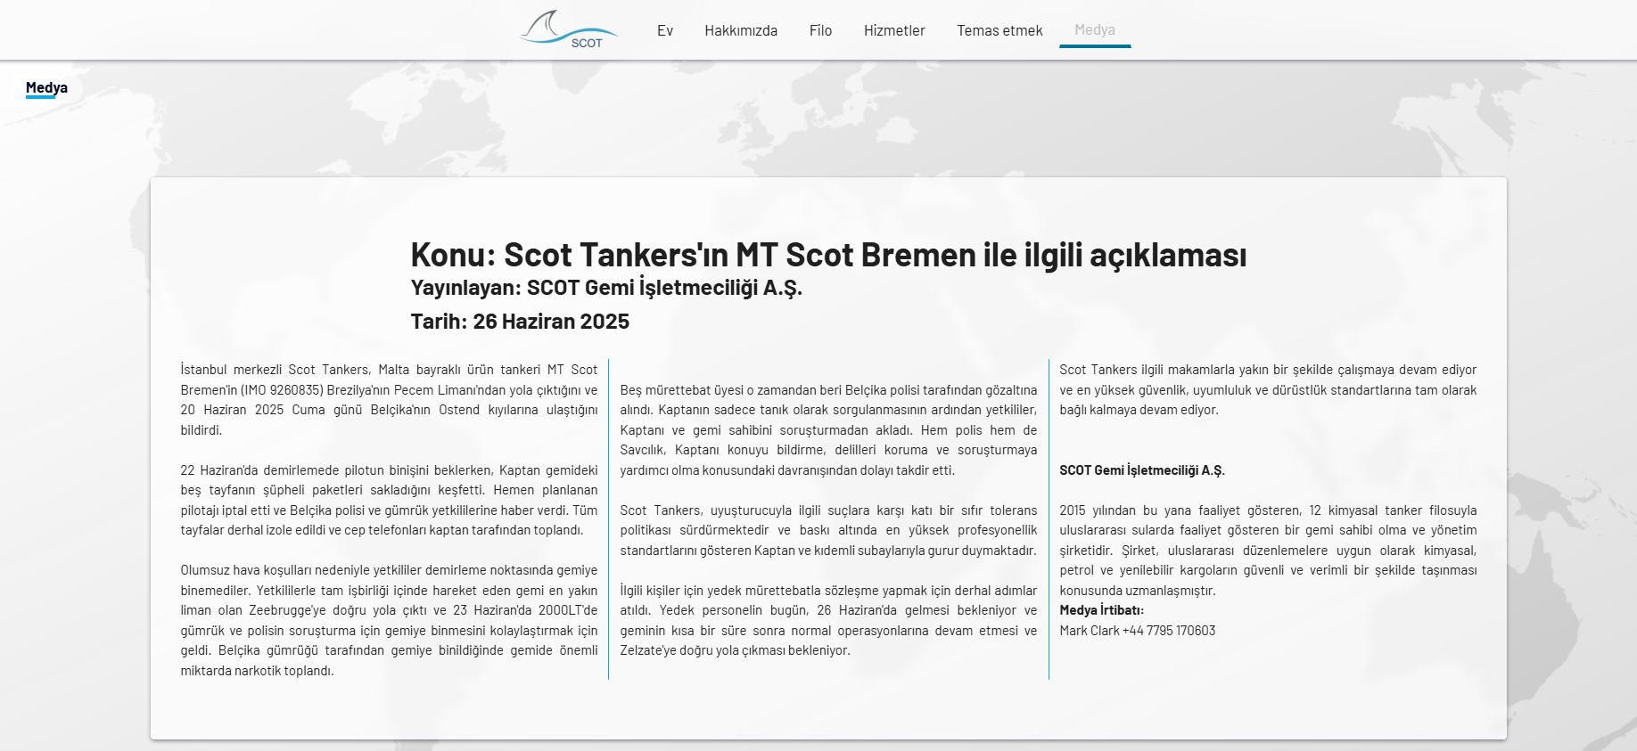Click the SCOT shark fin logo

tap(568, 29)
